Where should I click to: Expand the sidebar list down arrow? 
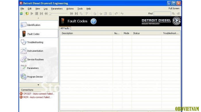(x=38, y=85)
